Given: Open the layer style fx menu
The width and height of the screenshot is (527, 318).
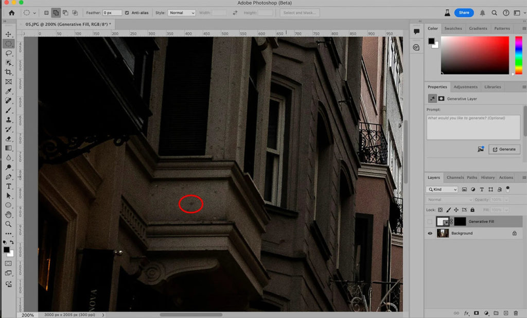Looking at the screenshot, I should click(x=467, y=312).
